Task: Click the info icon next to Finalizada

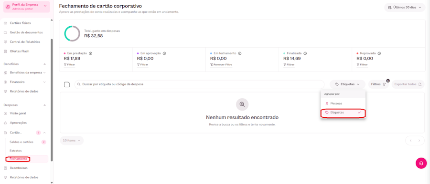Action: pos(305,53)
